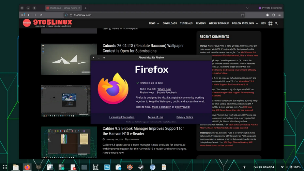Viewport: 304px width, 171px height.
Task: Toggle the Firefox sidebar button
Action: pyautogui.click(x=23, y=15)
